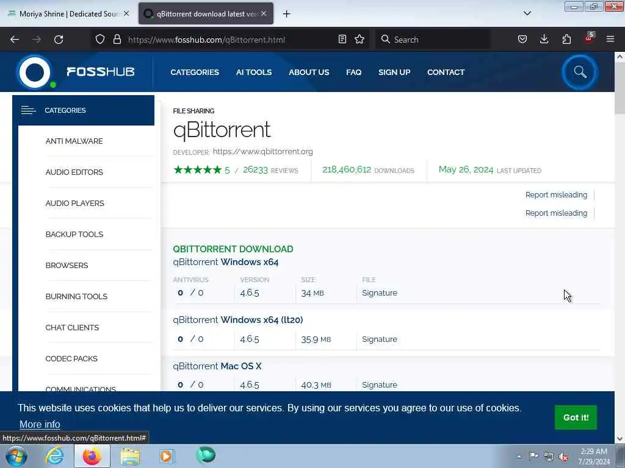Launch Internet Explorer from taskbar
This screenshot has height=468, width=625.
[54, 456]
